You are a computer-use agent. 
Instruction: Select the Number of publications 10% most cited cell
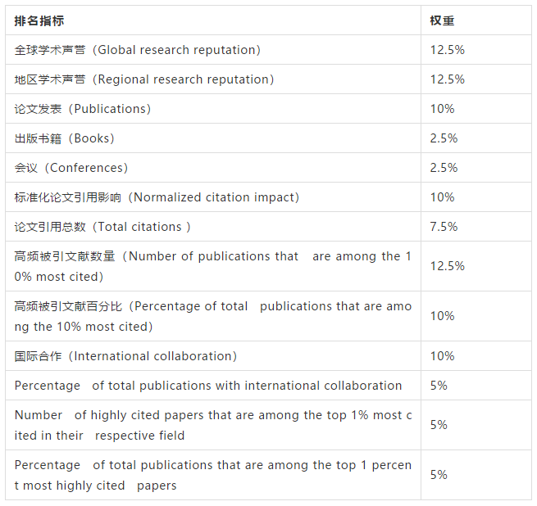point(213,266)
